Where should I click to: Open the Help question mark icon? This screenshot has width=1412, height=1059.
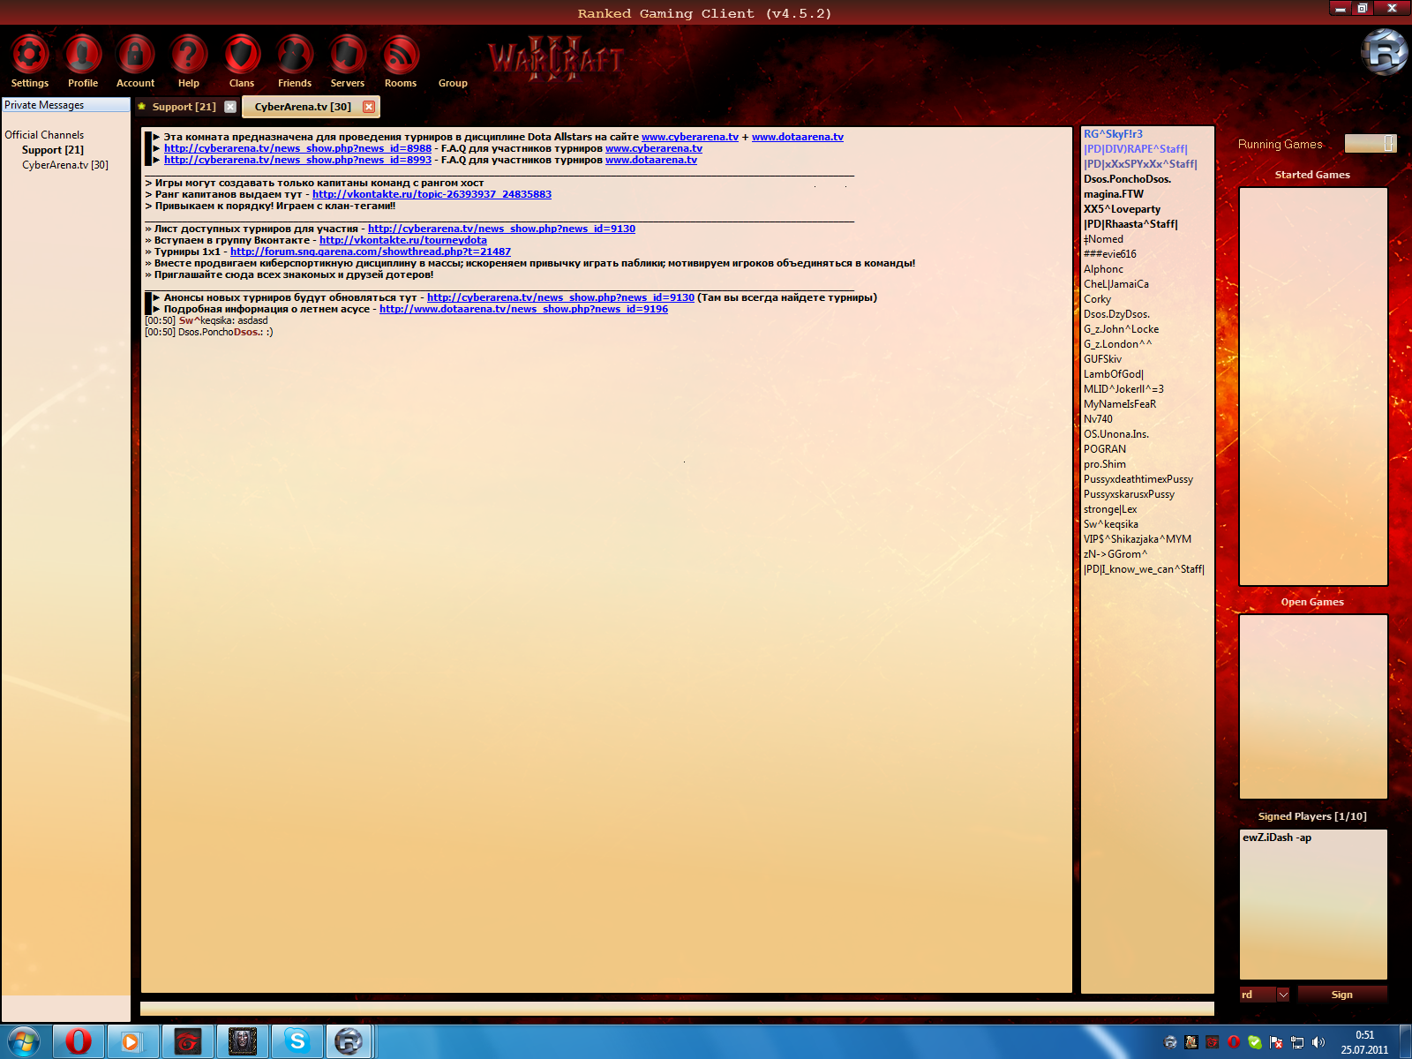(x=189, y=55)
